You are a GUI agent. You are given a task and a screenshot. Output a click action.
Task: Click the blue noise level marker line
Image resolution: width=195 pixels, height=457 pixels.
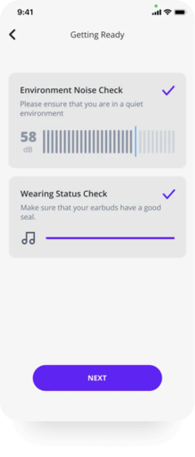(x=136, y=141)
